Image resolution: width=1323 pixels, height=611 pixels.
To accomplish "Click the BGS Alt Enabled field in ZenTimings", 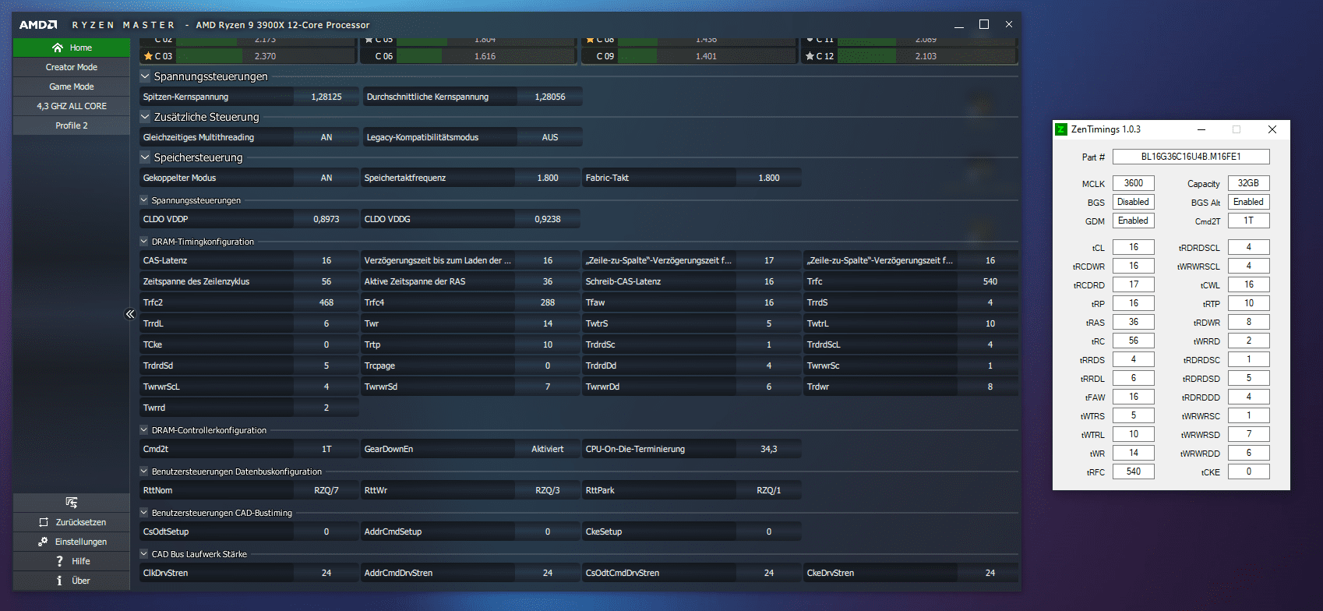I will 1248,202.
